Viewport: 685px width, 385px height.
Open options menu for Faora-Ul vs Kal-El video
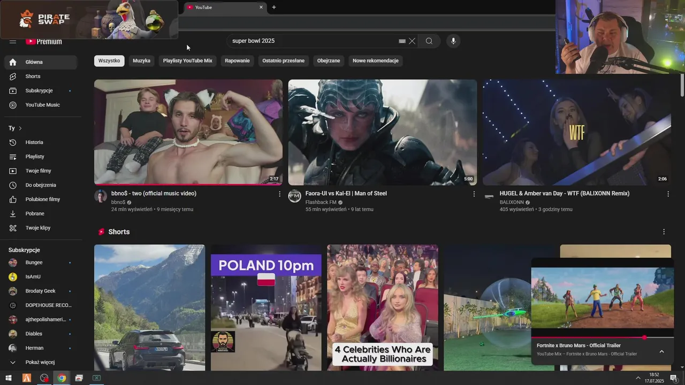tap(474, 194)
